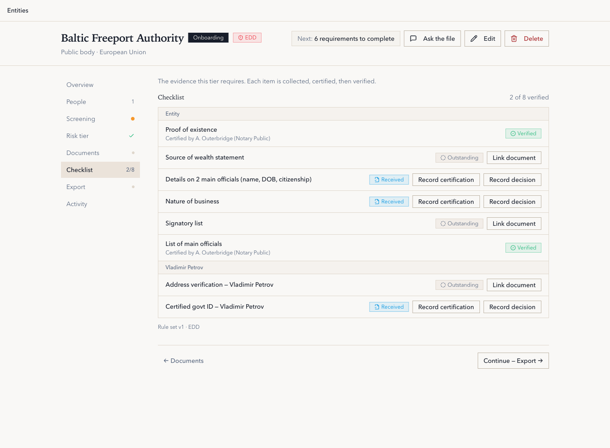Viewport: 610px width, 448px height.
Task: Click the Verified check icon for List of main officials
Action: 513,248
